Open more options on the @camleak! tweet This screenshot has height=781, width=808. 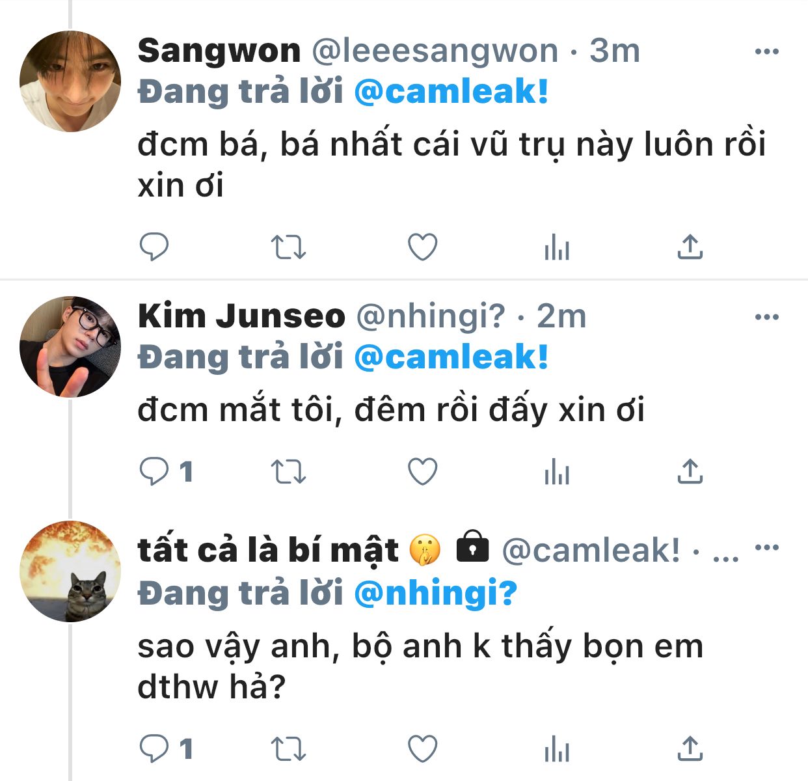pyautogui.click(x=768, y=547)
